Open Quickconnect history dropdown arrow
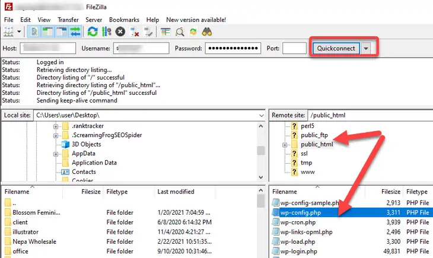This screenshot has width=433, height=258. pos(365,49)
